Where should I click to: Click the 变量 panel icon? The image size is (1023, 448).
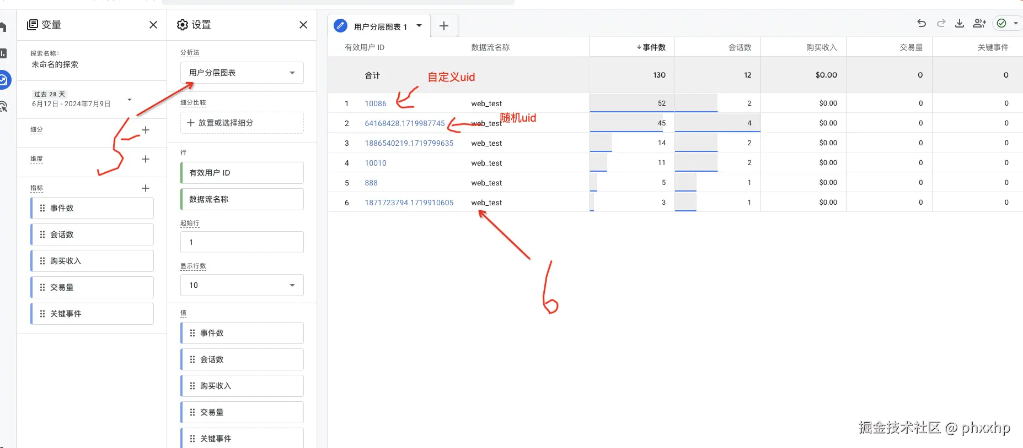click(33, 25)
